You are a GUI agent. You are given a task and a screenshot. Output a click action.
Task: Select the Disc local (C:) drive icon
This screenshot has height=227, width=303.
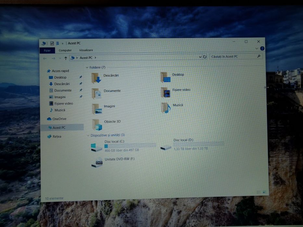(x=96, y=147)
